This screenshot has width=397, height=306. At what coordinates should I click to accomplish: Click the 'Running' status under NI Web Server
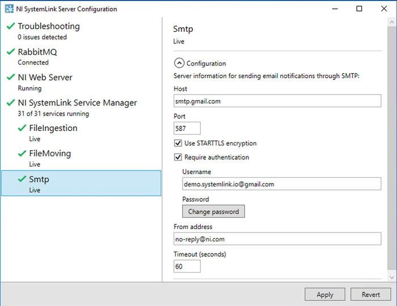[x=29, y=88]
